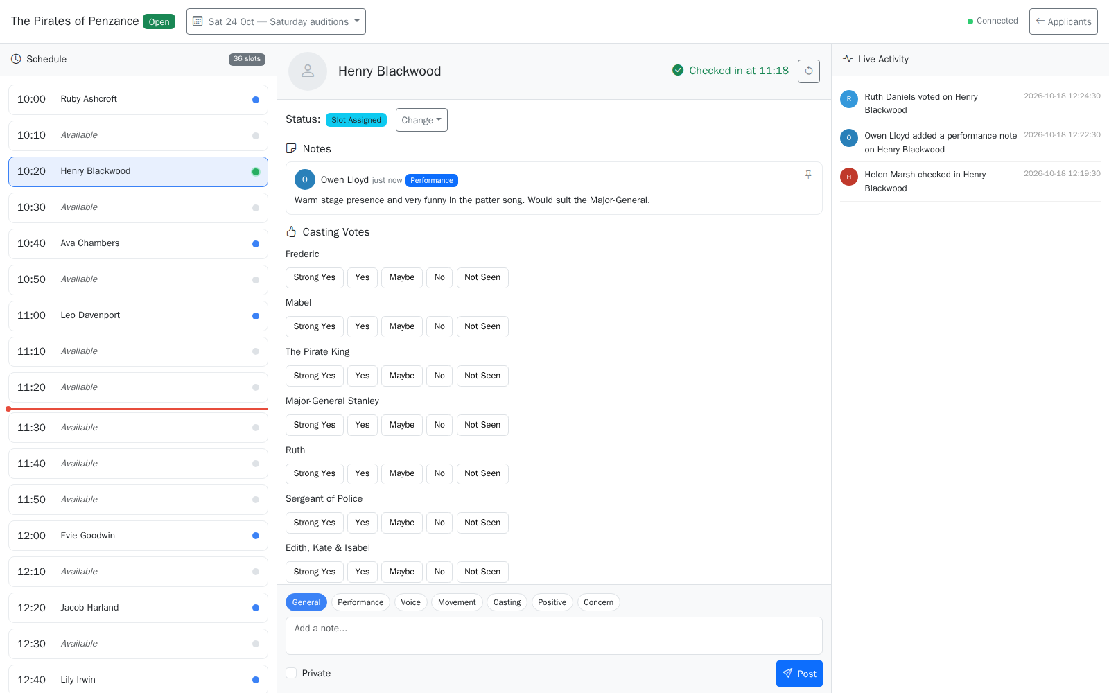The image size is (1109, 693).
Task: Open Leo Davenport's 11:00 slot
Action: pyautogui.click(x=138, y=316)
